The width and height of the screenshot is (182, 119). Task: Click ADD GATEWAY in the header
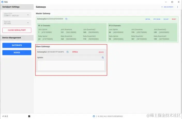[x=167, y=7]
